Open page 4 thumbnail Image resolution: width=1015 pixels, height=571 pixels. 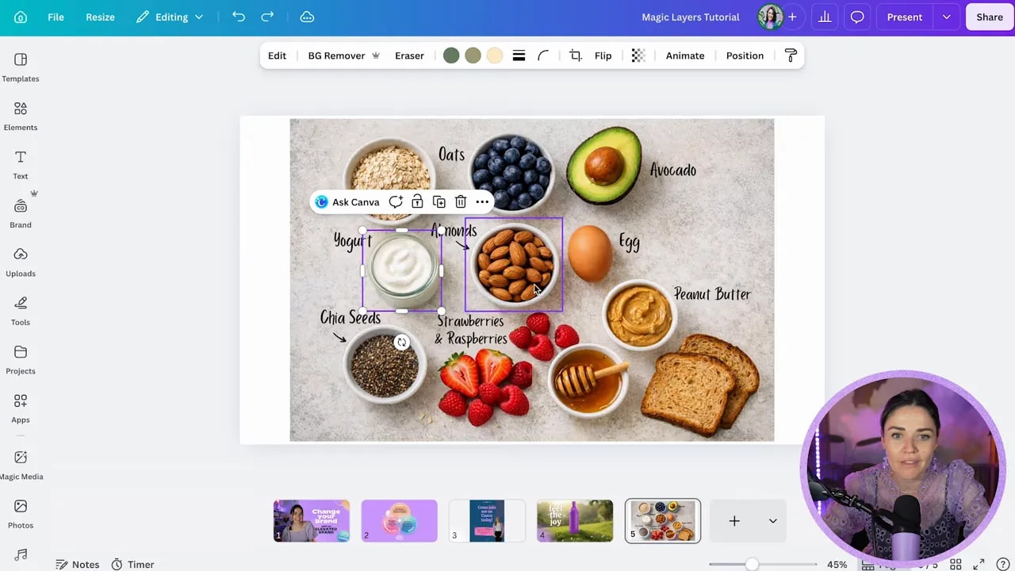click(575, 521)
